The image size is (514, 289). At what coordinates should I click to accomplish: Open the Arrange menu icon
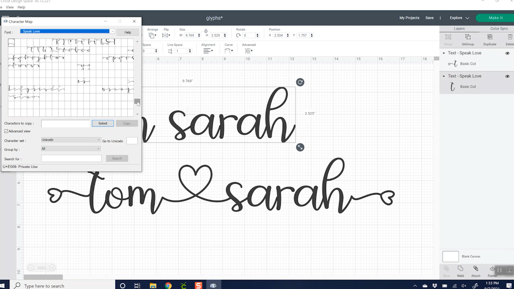click(x=152, y=35)
